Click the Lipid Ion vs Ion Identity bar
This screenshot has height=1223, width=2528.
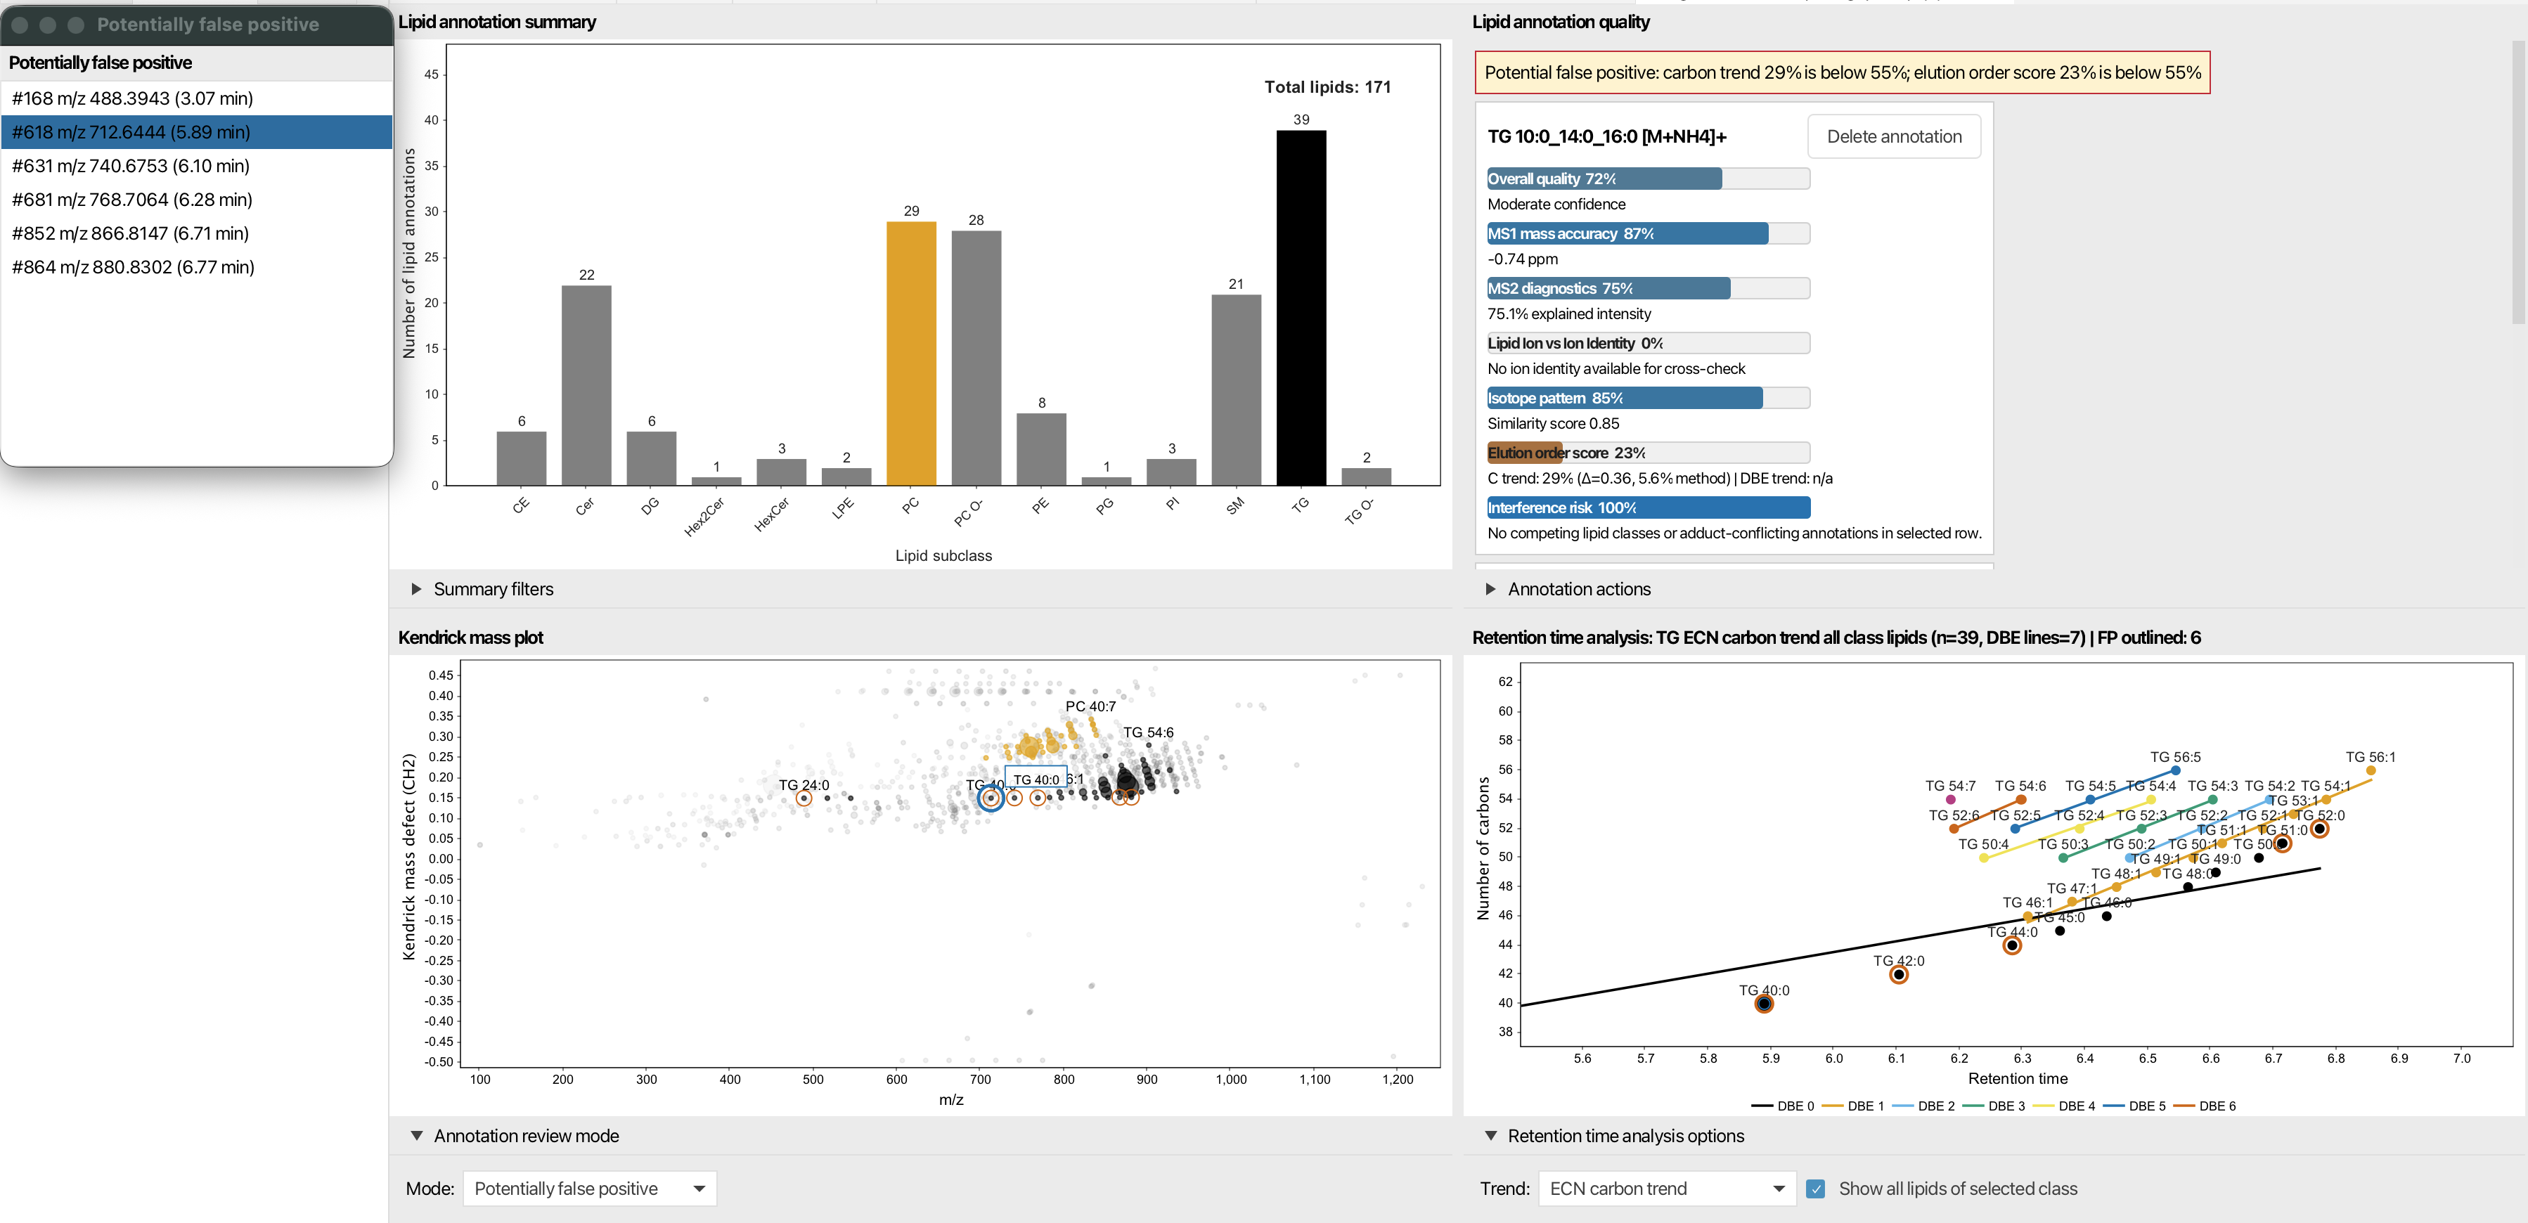pos(1648,344)
